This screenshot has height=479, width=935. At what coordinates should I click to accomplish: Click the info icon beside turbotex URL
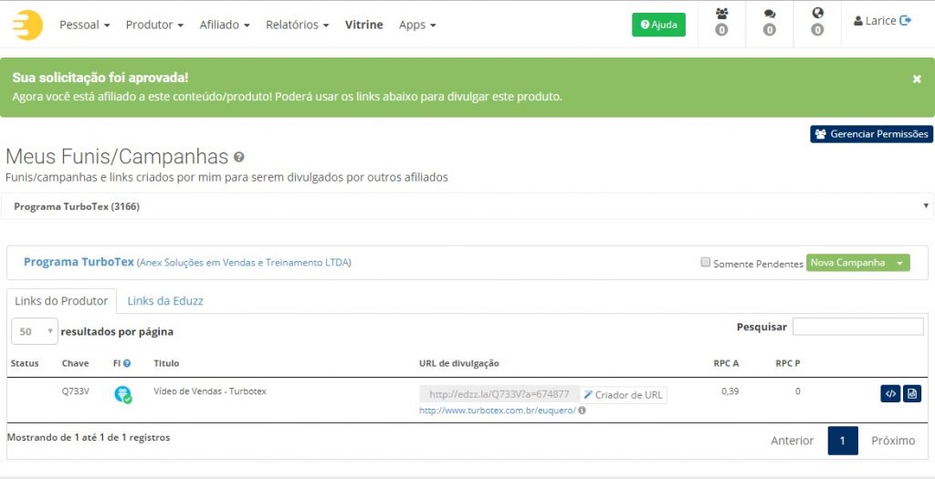coord(582,411)
